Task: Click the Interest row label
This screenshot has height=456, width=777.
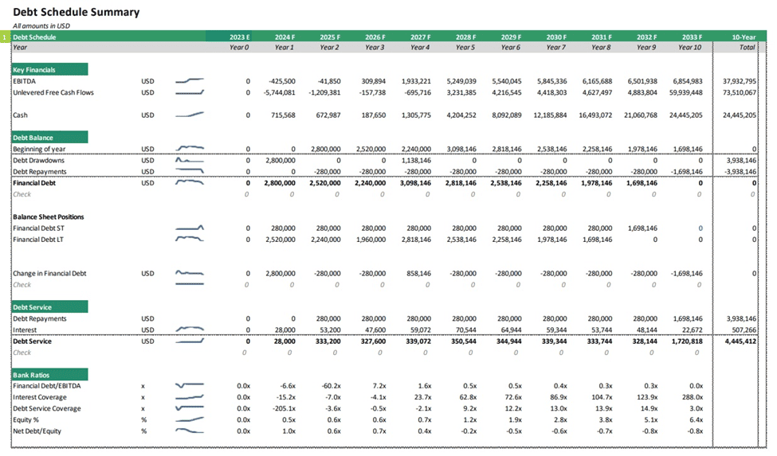Action: (x=25, y=330)
